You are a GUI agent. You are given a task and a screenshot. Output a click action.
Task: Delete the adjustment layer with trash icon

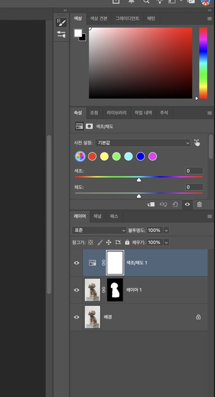click(x=199, y=205)
